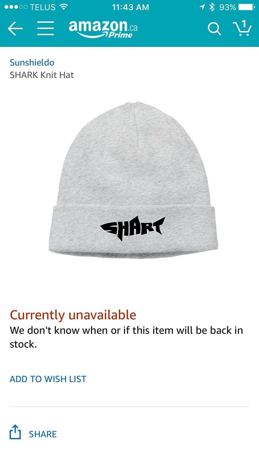Open the grey knit hat product image

[x=133, y=181]
